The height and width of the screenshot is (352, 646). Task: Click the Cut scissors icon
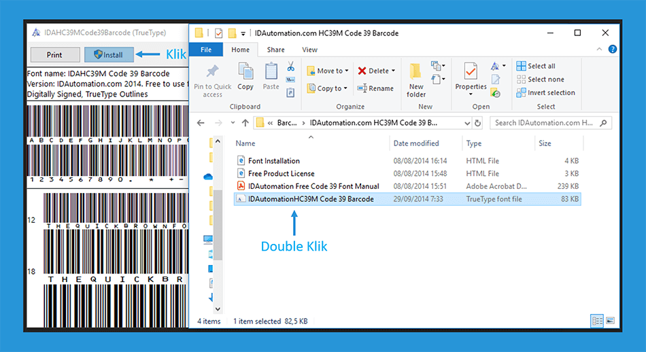pos(291,67)
